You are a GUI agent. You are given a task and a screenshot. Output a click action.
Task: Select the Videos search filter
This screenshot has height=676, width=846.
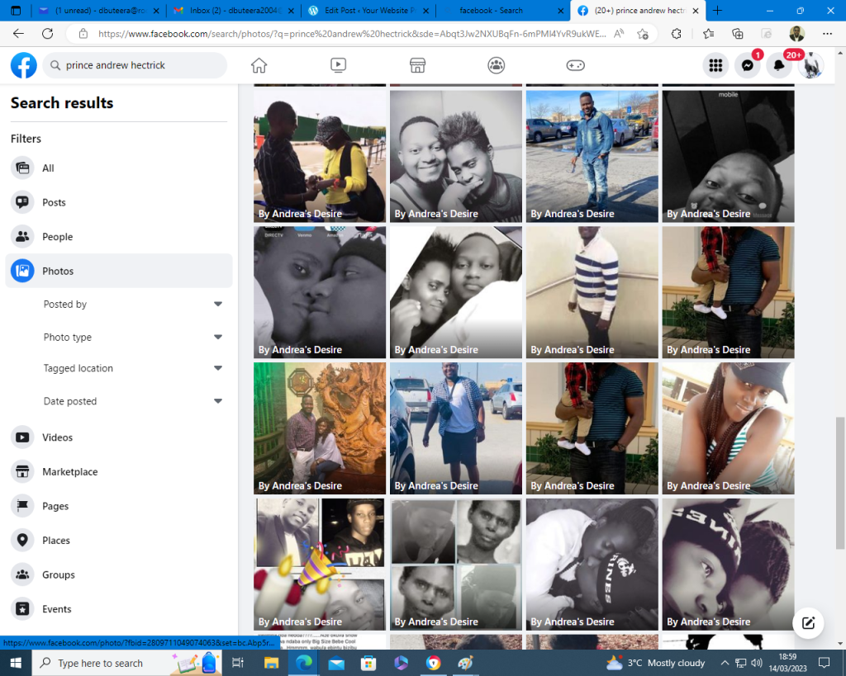pyautogui.click(x=57, y=437)
